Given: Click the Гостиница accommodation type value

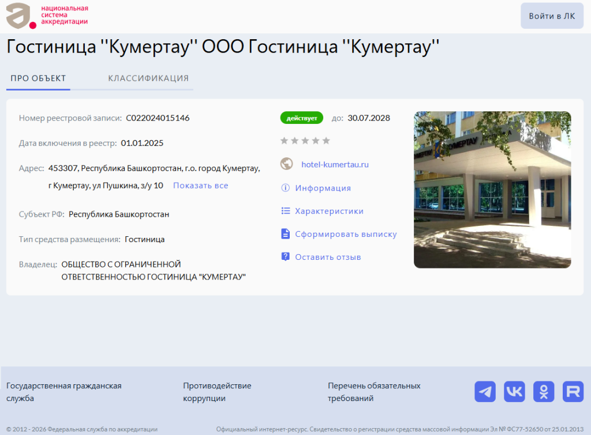Looking at the screenshot, I should (x=144, y=239).
